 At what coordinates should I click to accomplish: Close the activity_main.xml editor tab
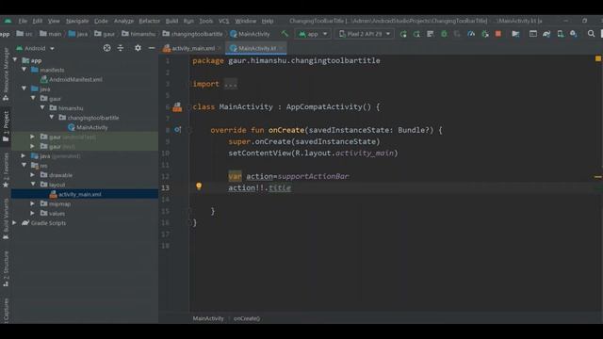click(x=220, y=48)
